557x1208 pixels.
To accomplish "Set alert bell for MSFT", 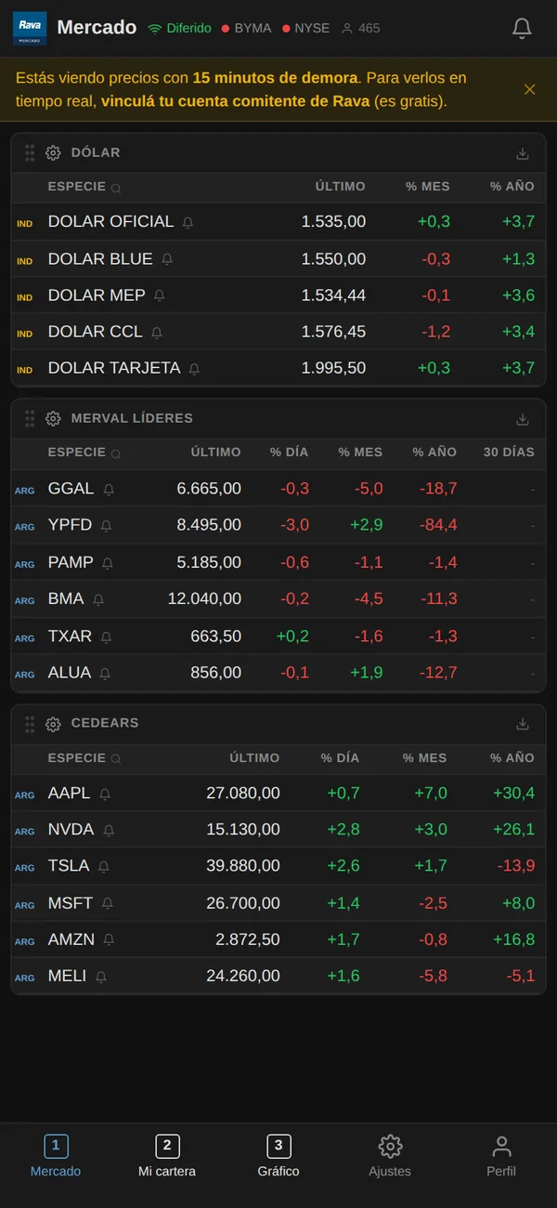I will 109,903.
